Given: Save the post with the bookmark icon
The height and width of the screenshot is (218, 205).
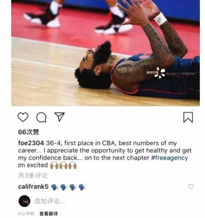Looking at the screenshot, I should 188,117.
